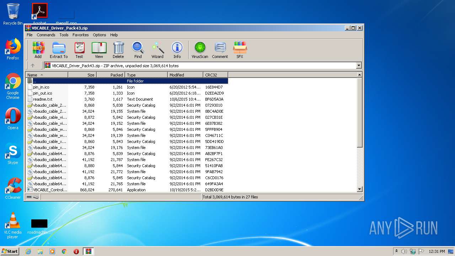Open the roadmachin... desktop file
Viewport: 455px width, 256px height.
[39, 226]
